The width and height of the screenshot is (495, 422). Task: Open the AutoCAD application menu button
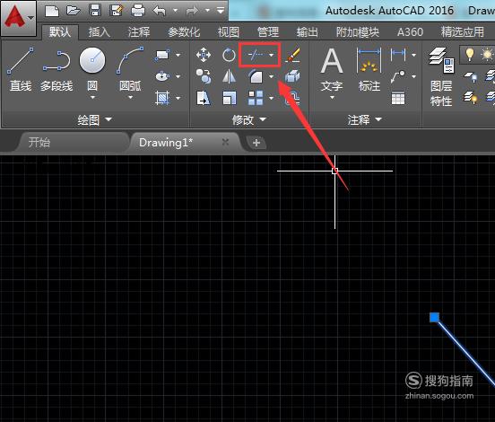pos(18,17)
